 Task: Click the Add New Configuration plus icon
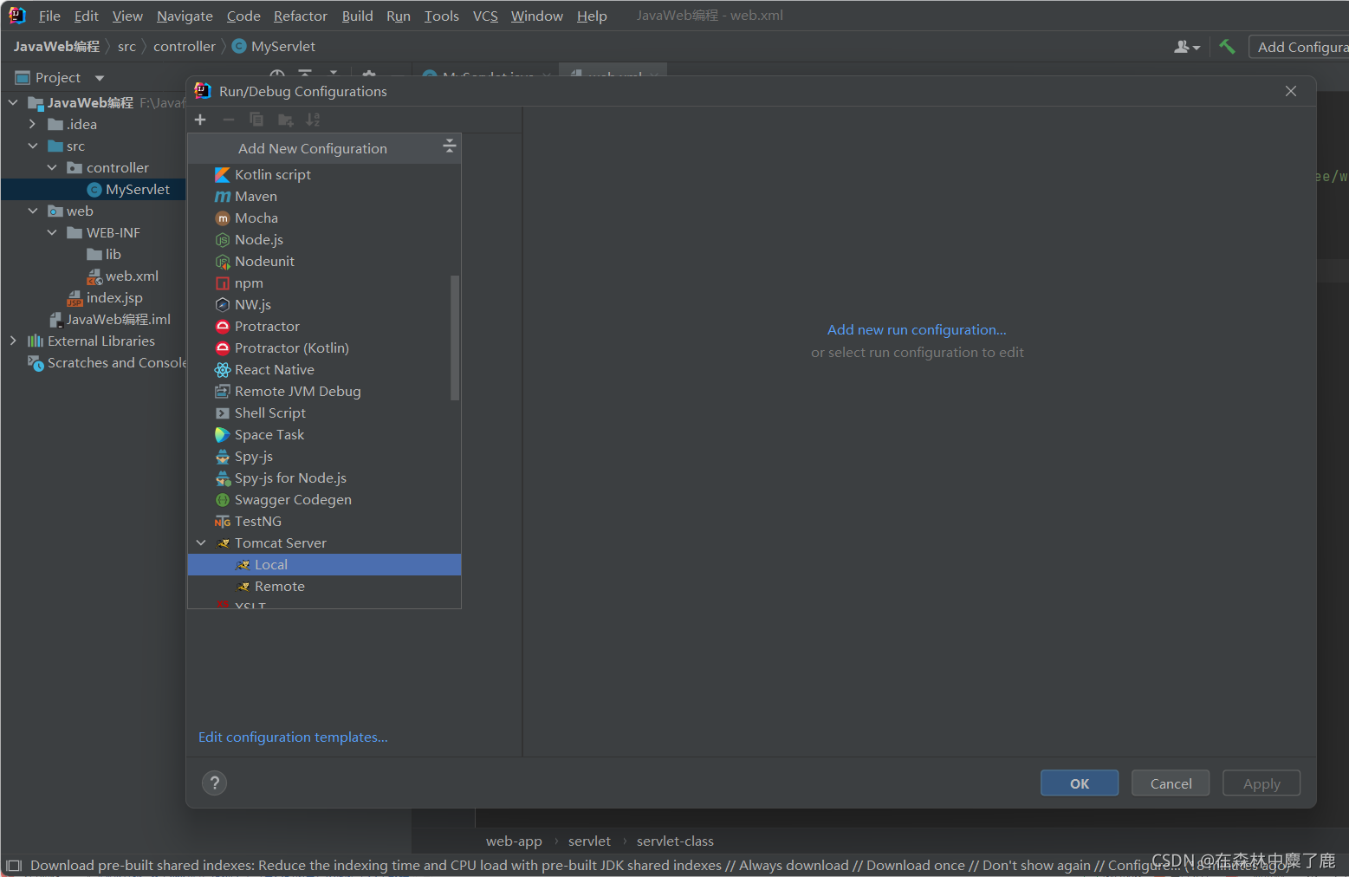[x=200, y=120]
